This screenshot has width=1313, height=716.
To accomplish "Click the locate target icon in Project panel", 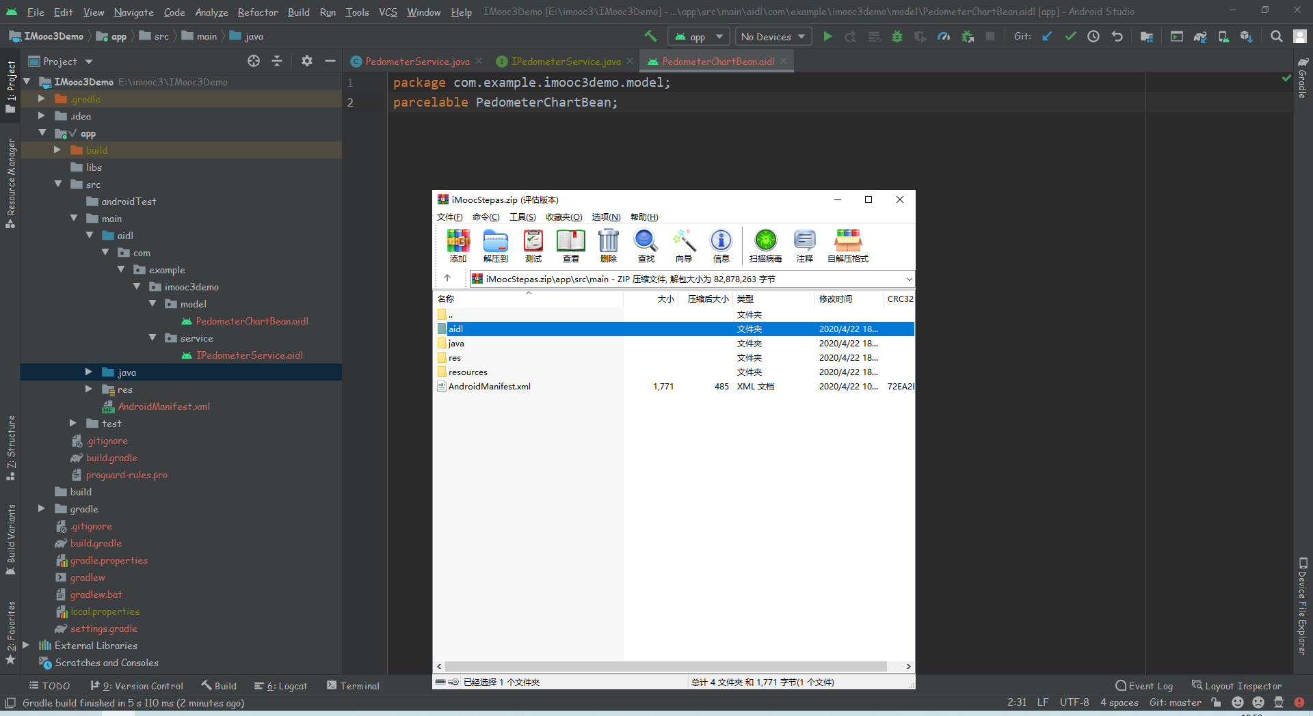I will pyautogui.click(x=254, y=61).
